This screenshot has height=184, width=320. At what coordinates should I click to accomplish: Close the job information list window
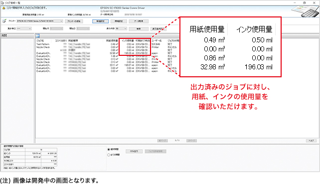pos(314,3)
